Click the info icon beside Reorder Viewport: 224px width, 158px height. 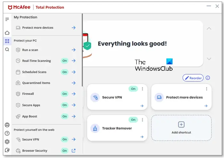208,78
